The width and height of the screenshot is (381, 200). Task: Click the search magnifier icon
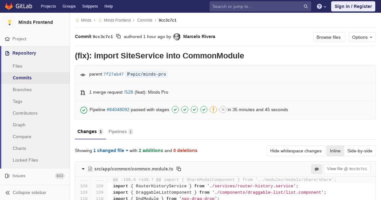pos(305,6)
